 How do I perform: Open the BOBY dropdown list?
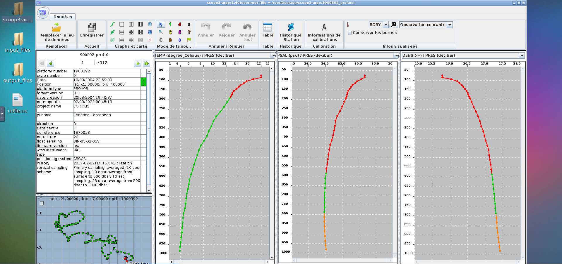pyautogui.click(x=386, y=25)
